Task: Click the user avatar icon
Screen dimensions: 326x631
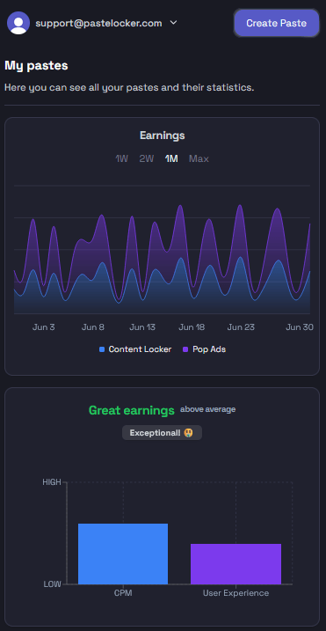Action: (18, 23)
